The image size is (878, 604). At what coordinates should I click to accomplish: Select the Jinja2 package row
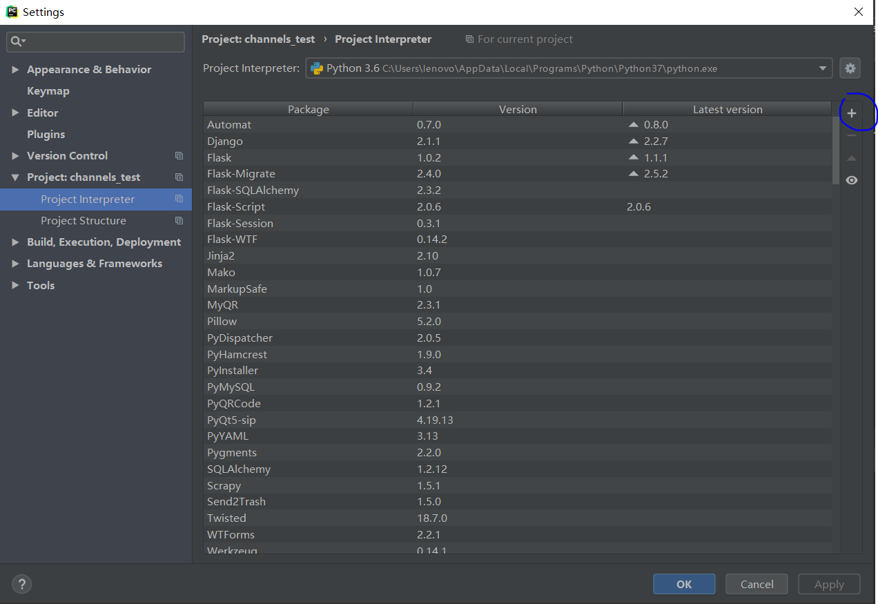[x=518, y=256]
